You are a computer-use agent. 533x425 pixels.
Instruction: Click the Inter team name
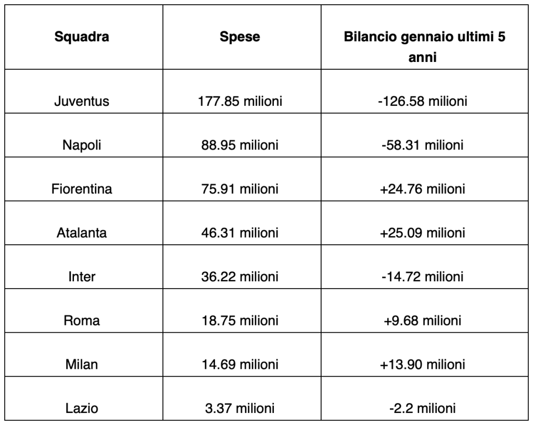(x=82, y=276)
